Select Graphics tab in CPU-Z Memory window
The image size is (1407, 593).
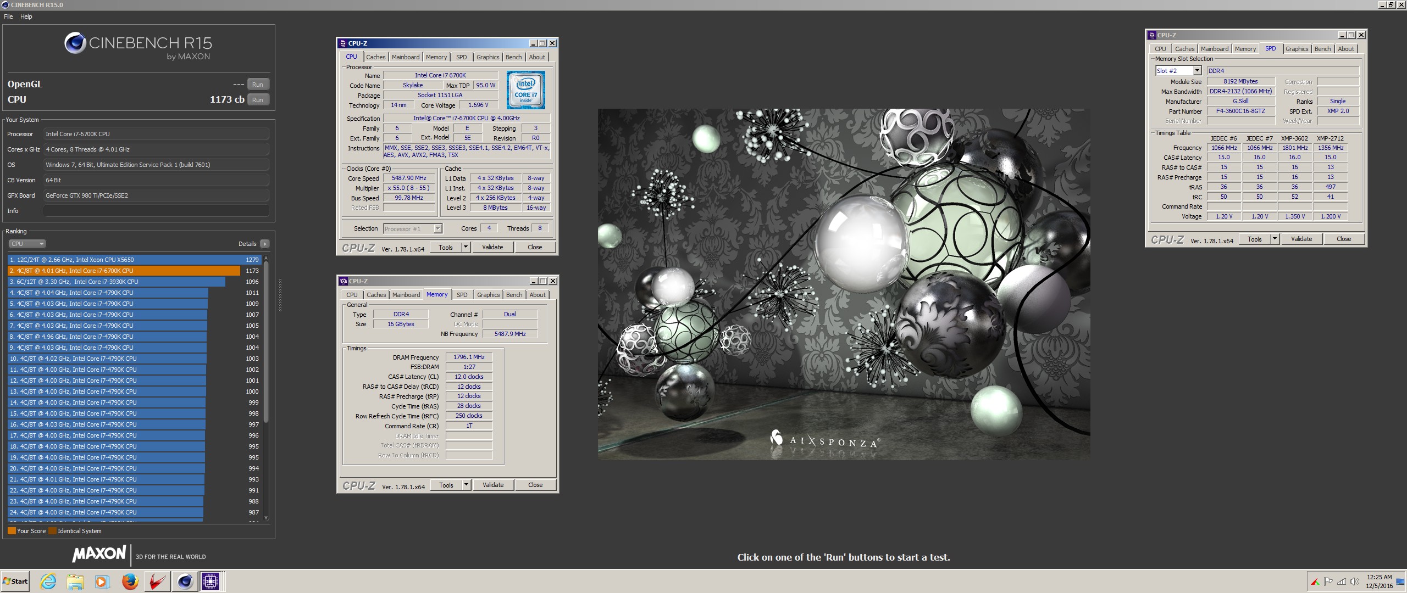pos(489,295)
